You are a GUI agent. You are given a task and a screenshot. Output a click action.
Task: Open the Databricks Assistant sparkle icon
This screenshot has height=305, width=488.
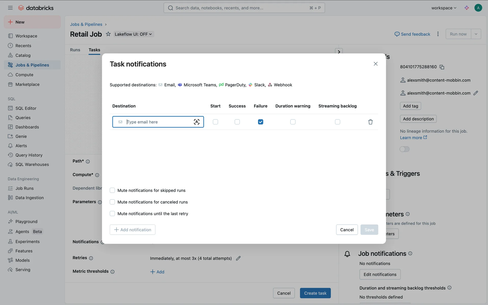[x=467, y=8]
